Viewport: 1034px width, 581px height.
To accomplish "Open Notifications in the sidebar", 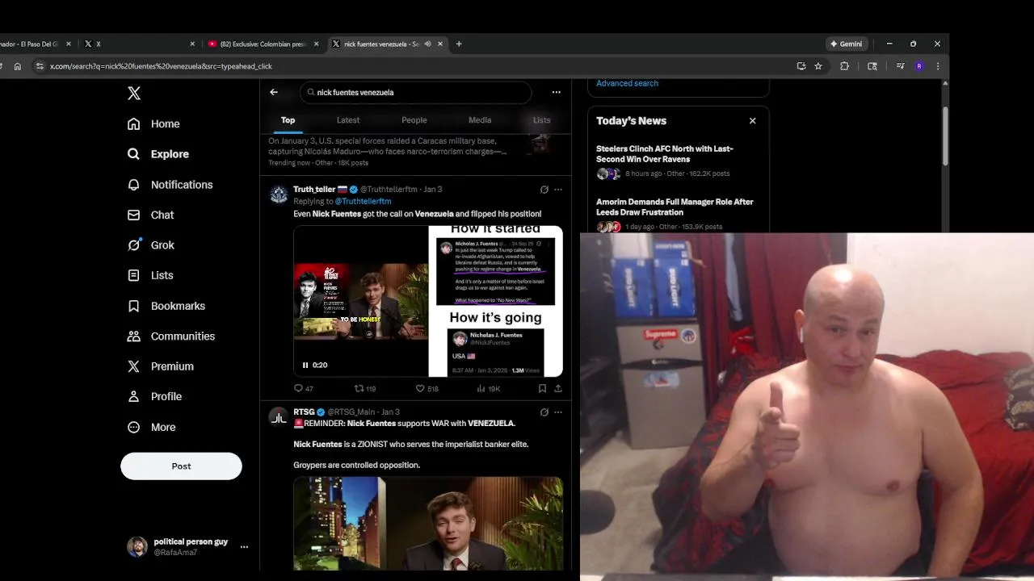I will click(170, 185).
